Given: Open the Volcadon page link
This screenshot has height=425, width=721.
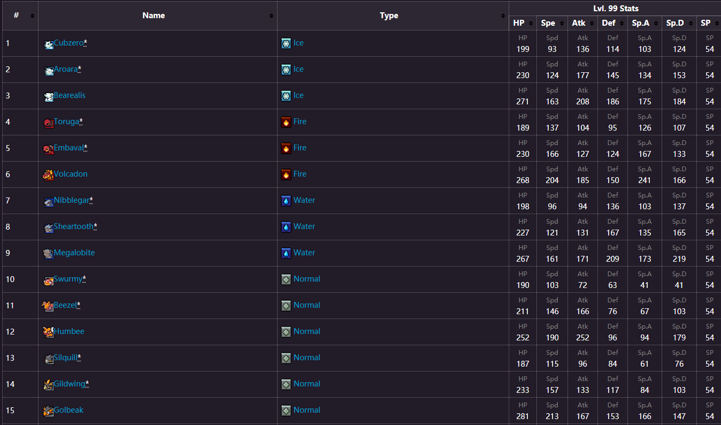Looking at the screenshot, I should (x=71, y=174).
